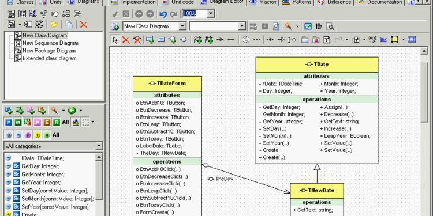Viewport: 433px width, 216px height.
Task: Click the Add Method icon in members panel
Action: [19, 111]
